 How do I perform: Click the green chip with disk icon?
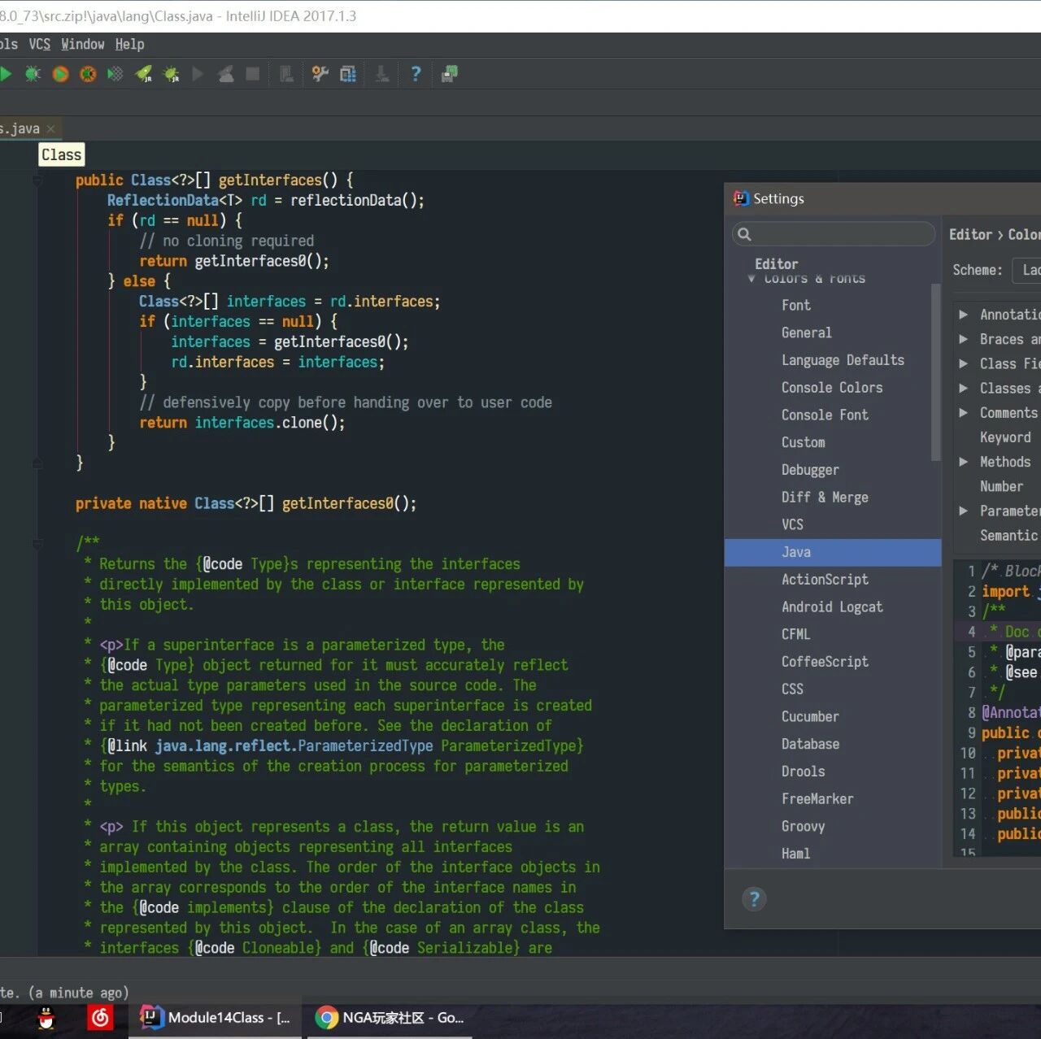(x=449, y=74)
